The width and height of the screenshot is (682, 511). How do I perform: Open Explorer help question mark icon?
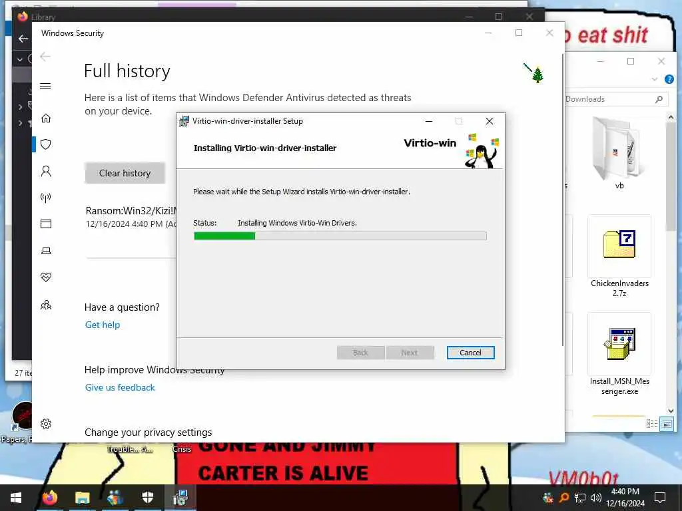[669, 79]
